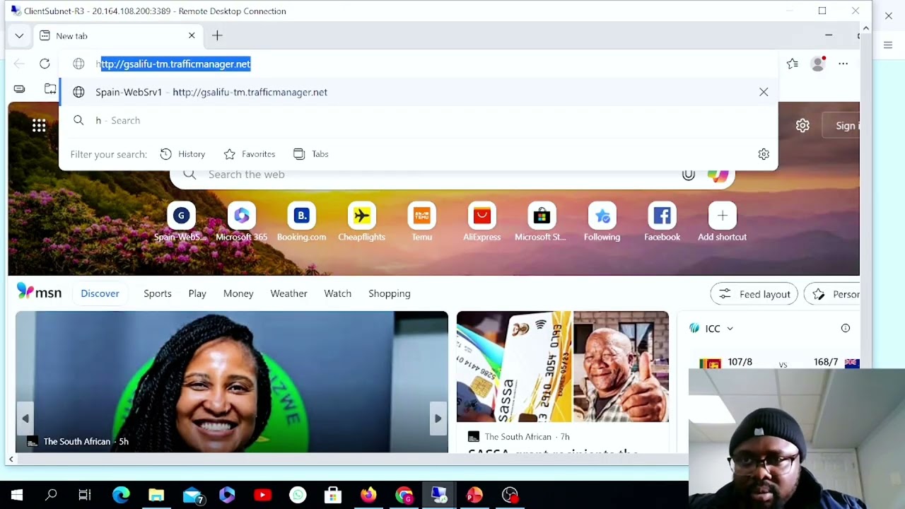This screenshot has height=509, width=905.
Task: Open the Microsoft Store shortcut tile
Action: [x=542, y=223]
